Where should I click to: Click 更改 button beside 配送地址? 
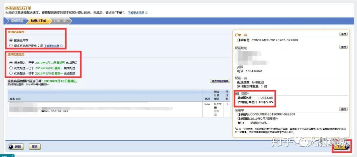pyautogui.click(x=343, y=47)
